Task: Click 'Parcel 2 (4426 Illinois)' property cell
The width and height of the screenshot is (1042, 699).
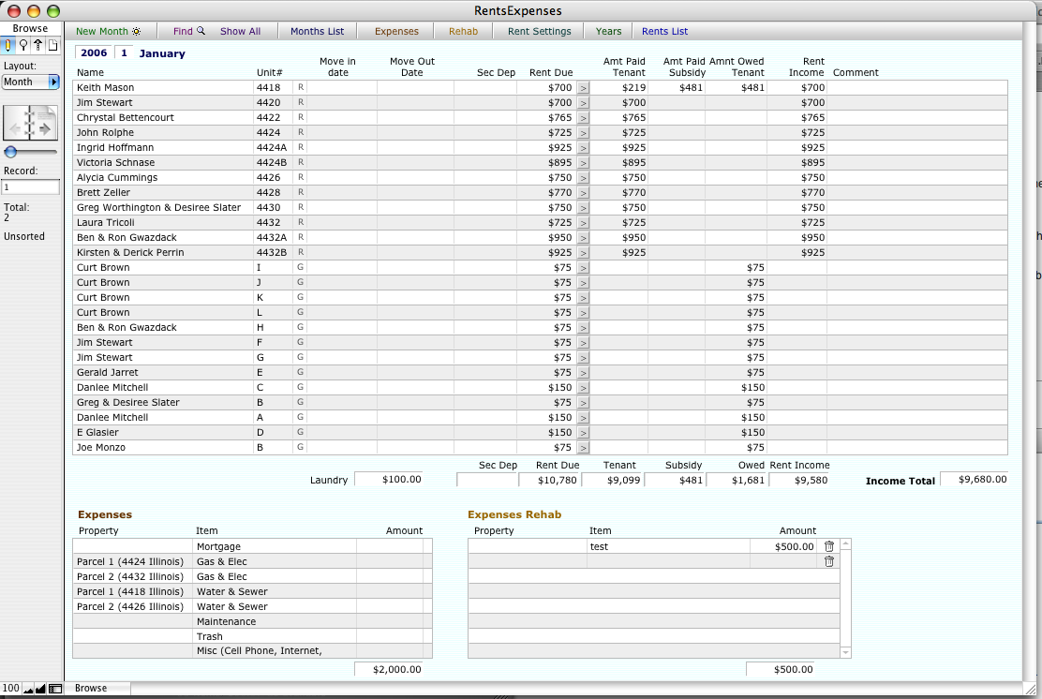Action: pyautogui.click(x=132, y=606)
